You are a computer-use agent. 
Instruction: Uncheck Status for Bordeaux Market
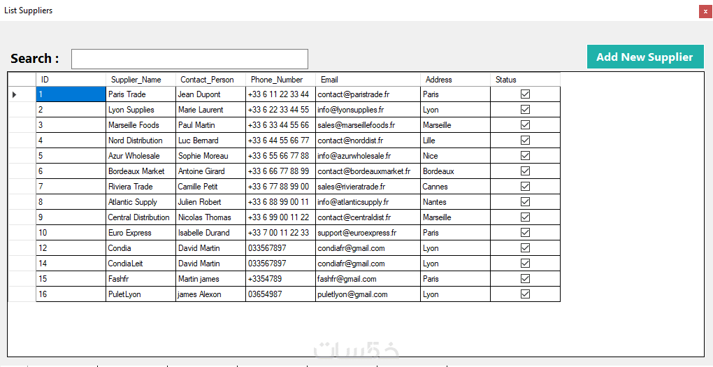click(525, 171)
